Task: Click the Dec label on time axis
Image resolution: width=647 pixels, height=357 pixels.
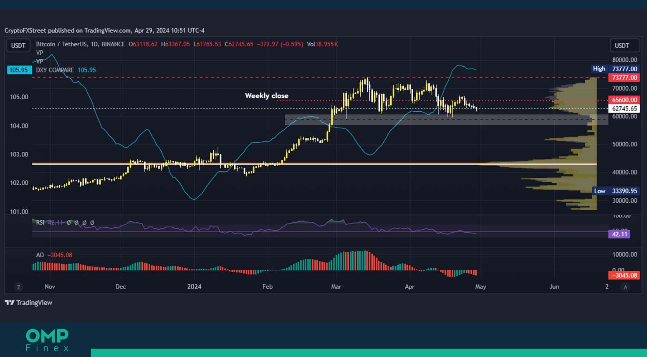Action: pyautogui.click(x=121, y=287)
